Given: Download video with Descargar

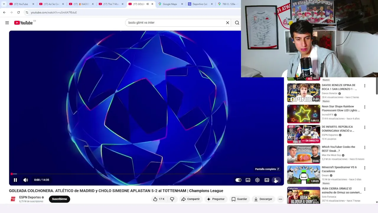Looking at the screenshot, I should (x=263, y=199).
